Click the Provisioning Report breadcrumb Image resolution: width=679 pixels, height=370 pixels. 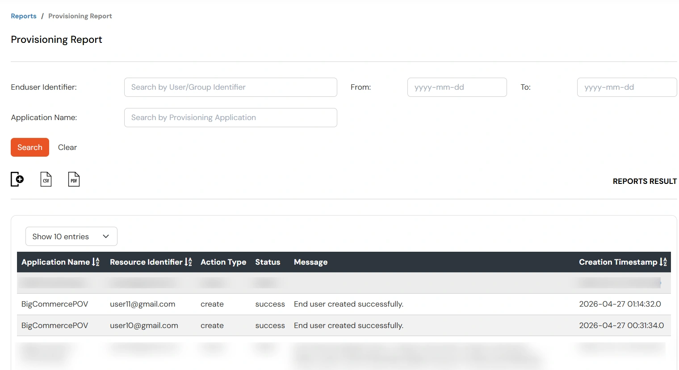(x=80, y=16)
